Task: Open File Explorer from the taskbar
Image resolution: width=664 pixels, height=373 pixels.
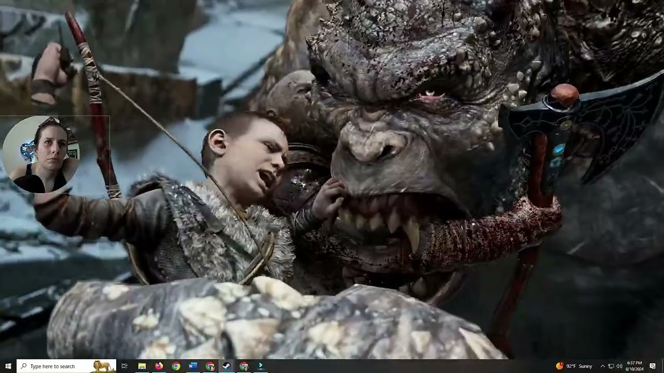Action: click(x=142, y=366)
